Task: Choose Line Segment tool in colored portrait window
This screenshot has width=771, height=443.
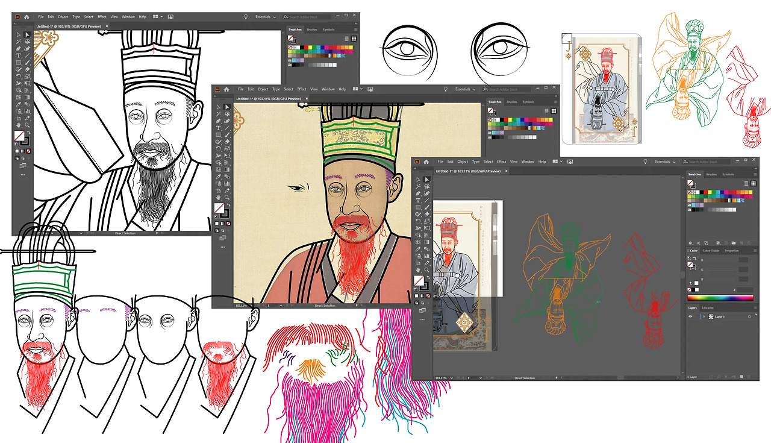Action: 227,128
